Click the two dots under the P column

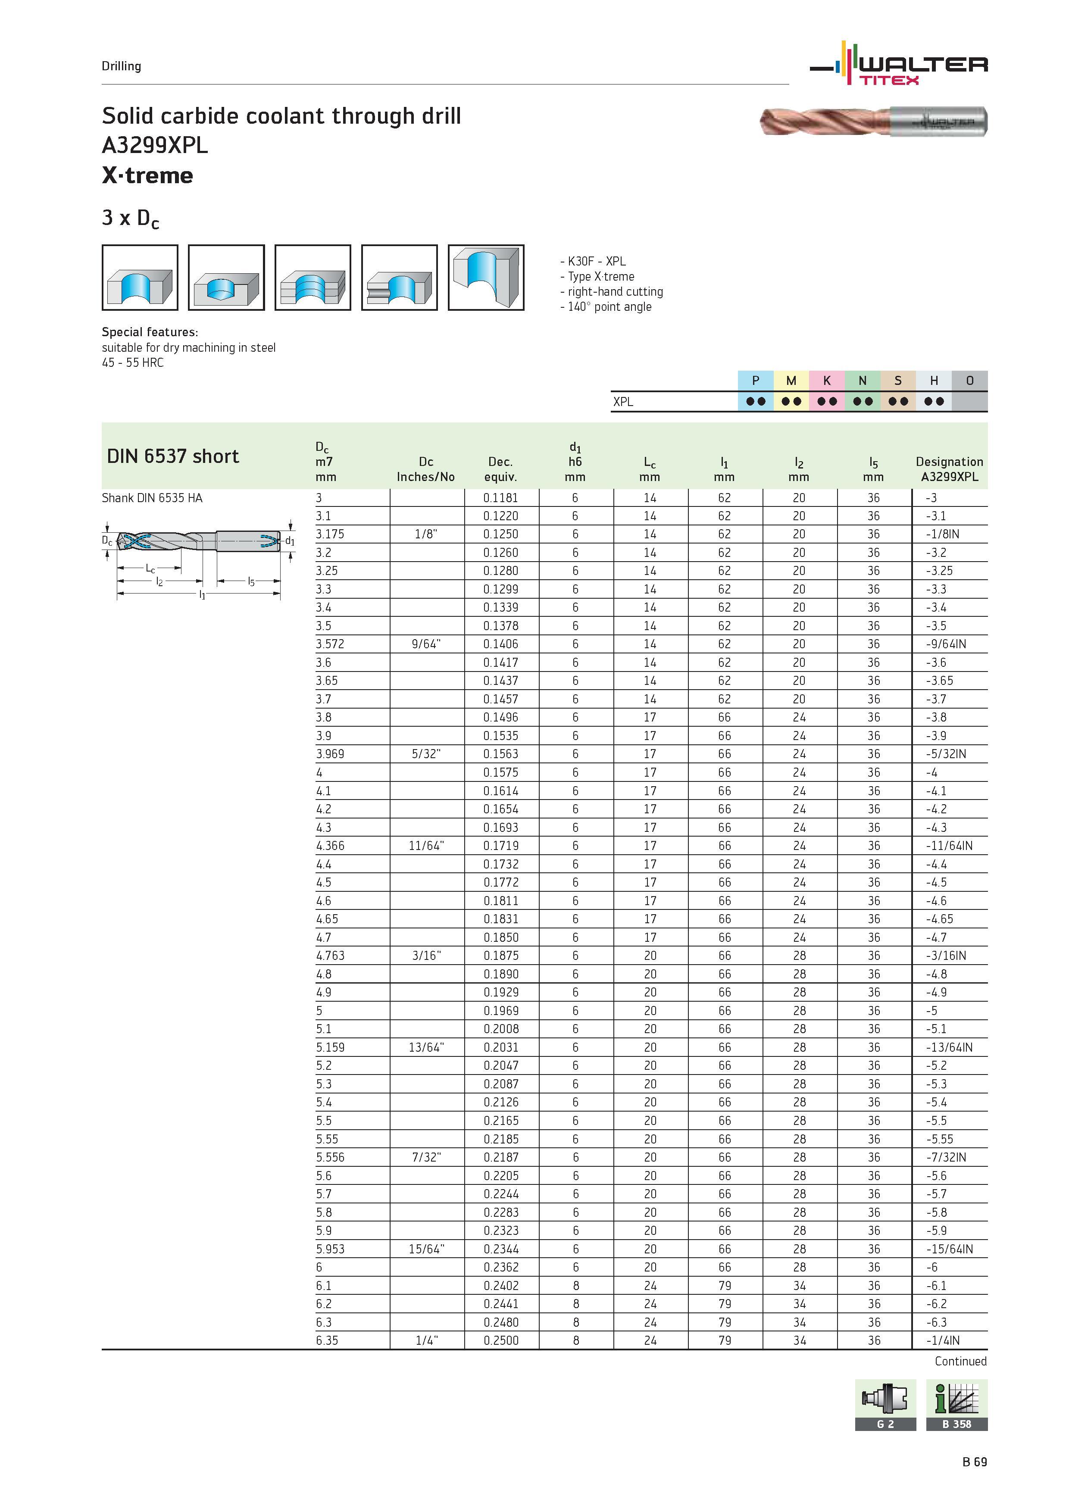(x=756, y=401)
